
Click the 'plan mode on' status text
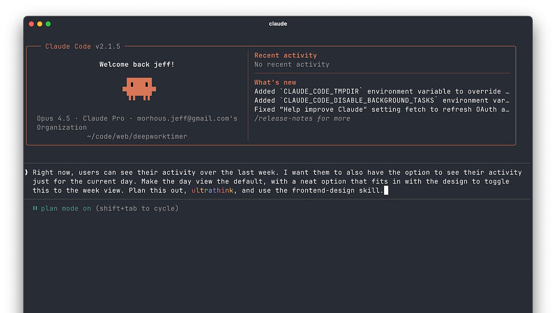click(x=66, y=209)
